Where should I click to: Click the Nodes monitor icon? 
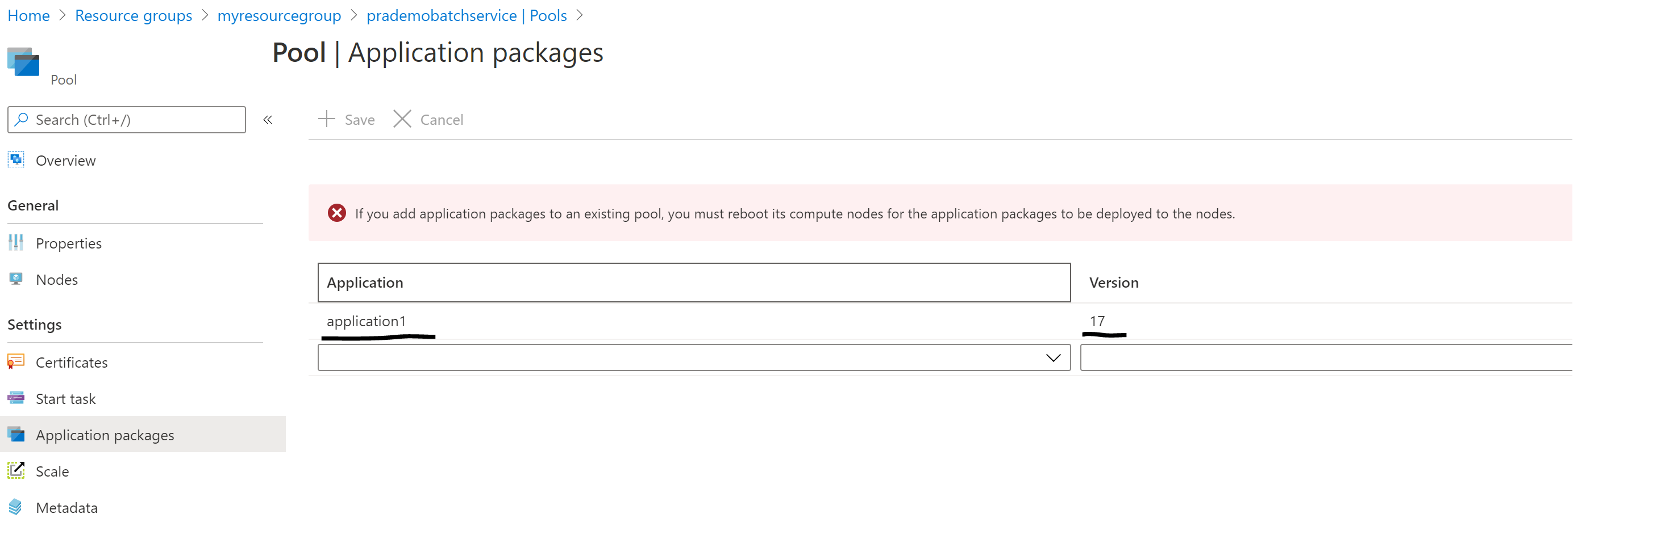pos(16,279)
